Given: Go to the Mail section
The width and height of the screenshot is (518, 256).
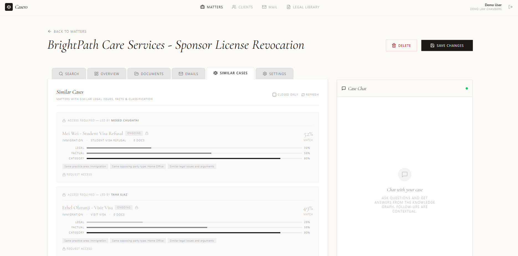Looking at the screenshot, I should [270, 7].
